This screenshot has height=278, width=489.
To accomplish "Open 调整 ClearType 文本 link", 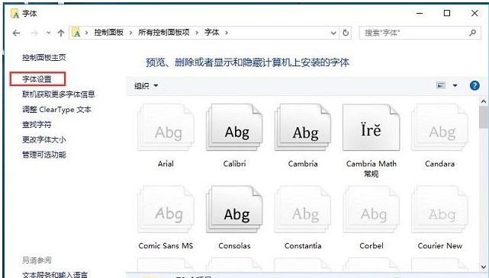I will pos(56,109).
